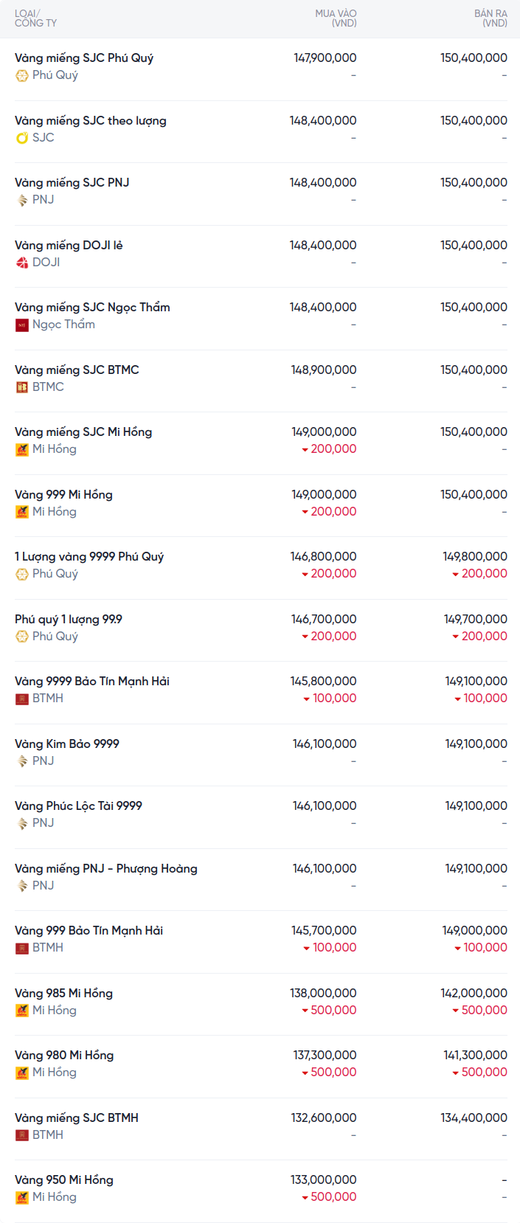
Task: Click the SJC company logo icon
Action: pyautogui.click(x=22, y=138)
